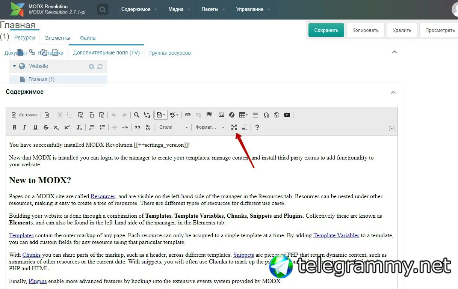The width and height of the screenshot is (458, 289).
Task: Toggle strikethrough formatting
Action: tap(46, 127)
